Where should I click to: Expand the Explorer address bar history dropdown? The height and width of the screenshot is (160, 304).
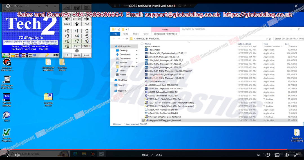coord(267,39)
